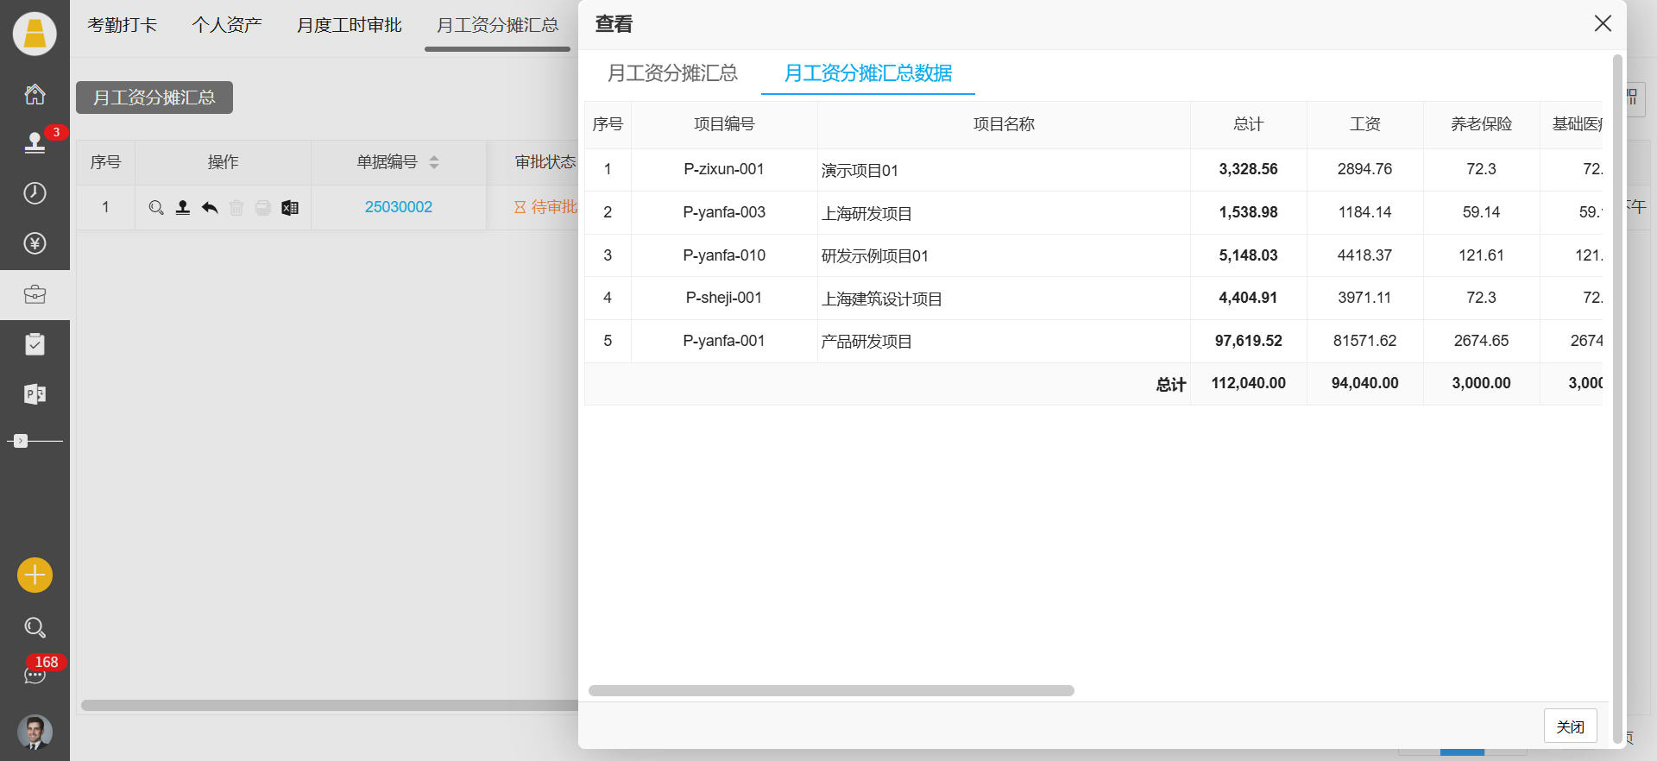Screen dimensions: 1657x761
Task: Click the Excel export icon in row 1
Action: pyautogui.click(x=290, y=208)
